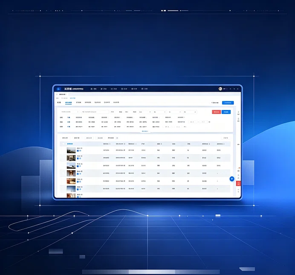Click the red button in the filter panel

coord(217,112)
